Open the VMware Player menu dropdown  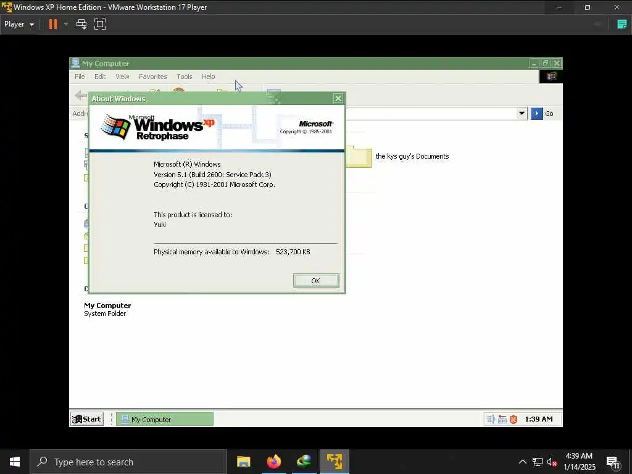(19, 24)
